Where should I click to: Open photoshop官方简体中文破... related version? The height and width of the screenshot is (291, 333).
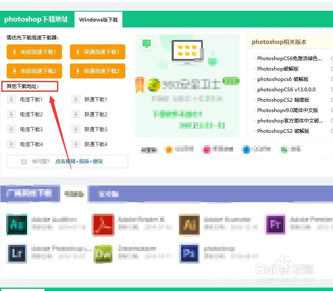tap(290, 120)
